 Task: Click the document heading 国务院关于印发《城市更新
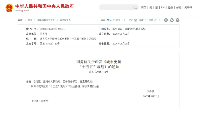[99, 62]
